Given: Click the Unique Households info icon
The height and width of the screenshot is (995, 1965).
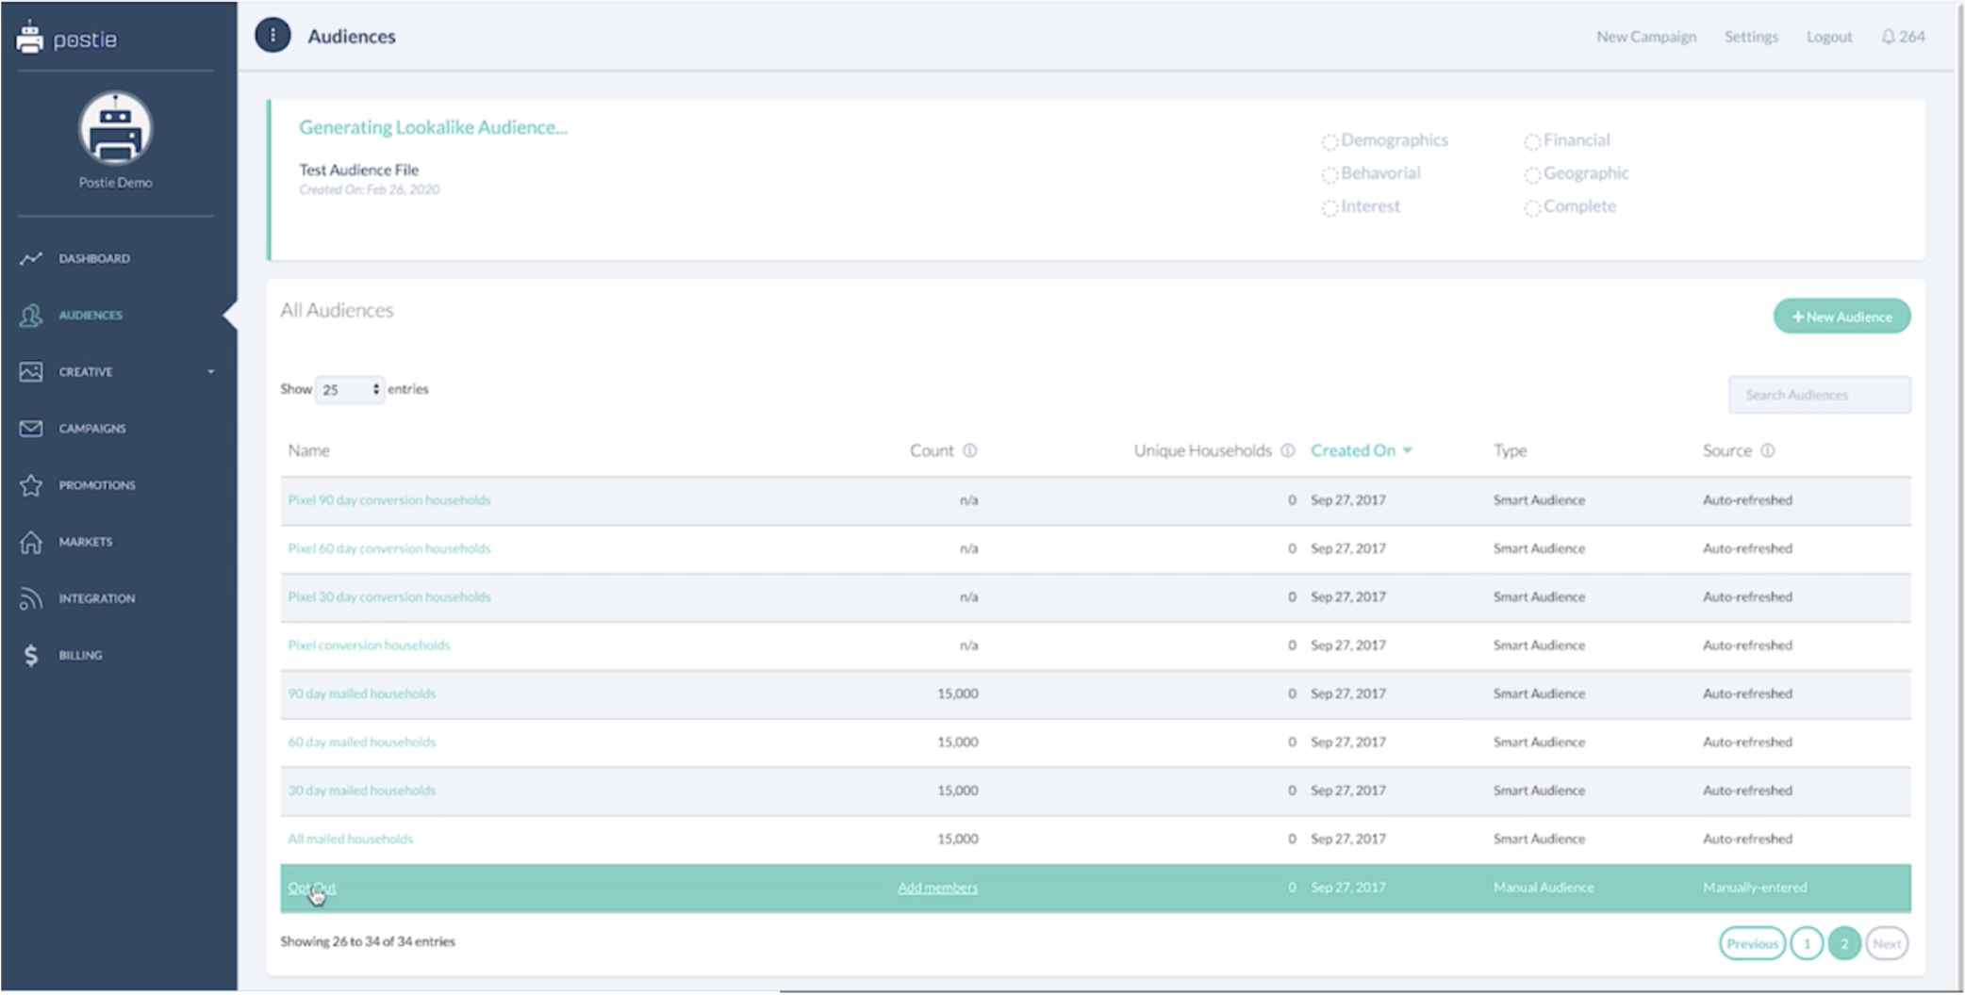Looking at the screenshot, I should tap(1287, 450).
